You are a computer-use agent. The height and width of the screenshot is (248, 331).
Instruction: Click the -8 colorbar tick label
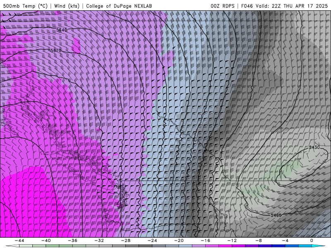[x=259, y=241]
